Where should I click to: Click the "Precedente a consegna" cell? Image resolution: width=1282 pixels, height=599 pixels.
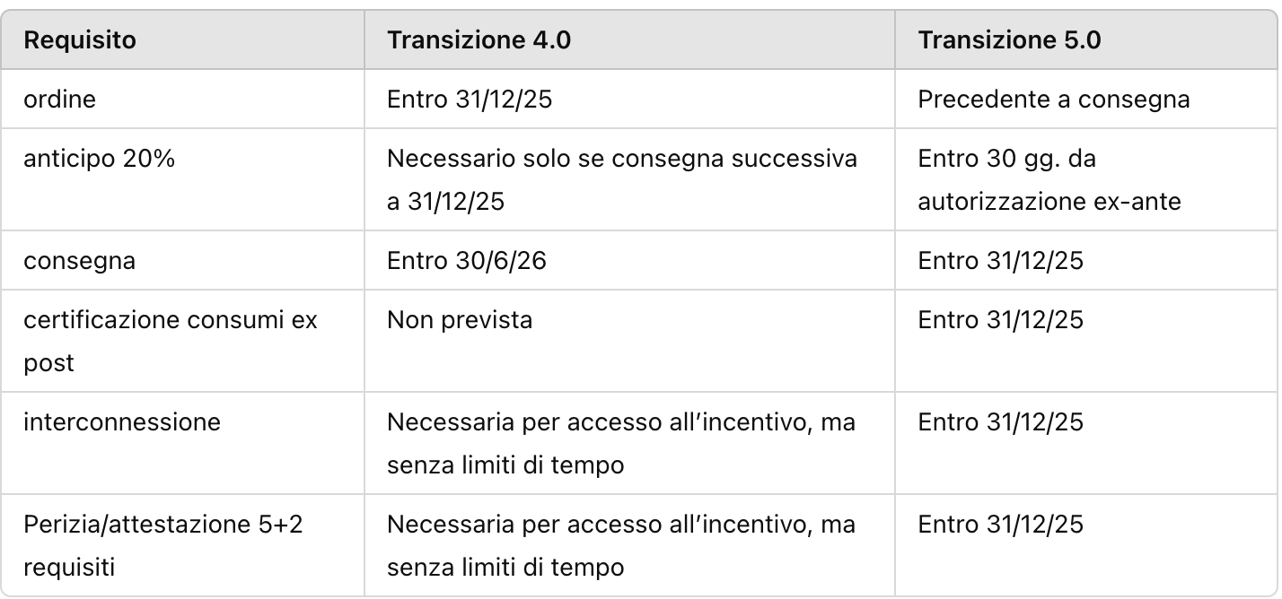tap(1053, 99)
